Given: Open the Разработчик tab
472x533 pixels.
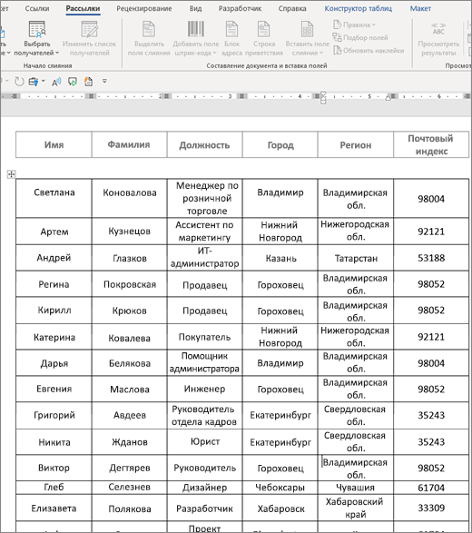Looking at the screenshot, I should pos(240,8).
